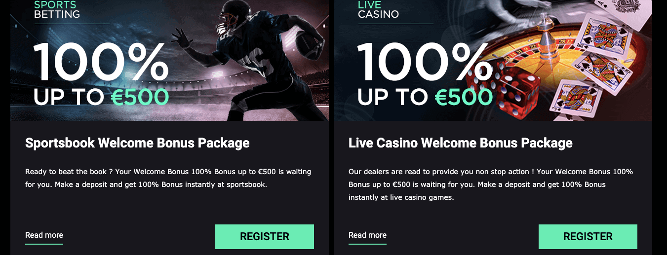This screenshot has height=255, width=667.
Task: Click green €500 amount on sports banner
Action: pyautogui.click(x=140, y=97)
